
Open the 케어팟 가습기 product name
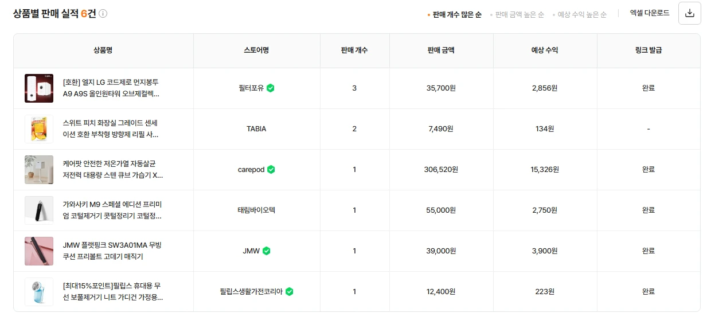[113, 169]
